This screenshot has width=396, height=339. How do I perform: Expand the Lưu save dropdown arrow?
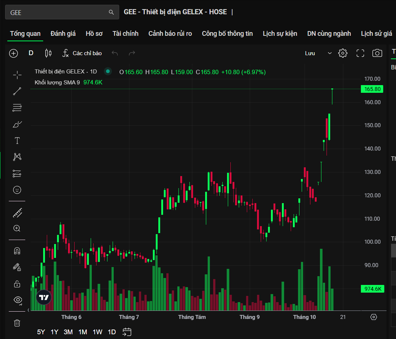click(x=329, y=53)
